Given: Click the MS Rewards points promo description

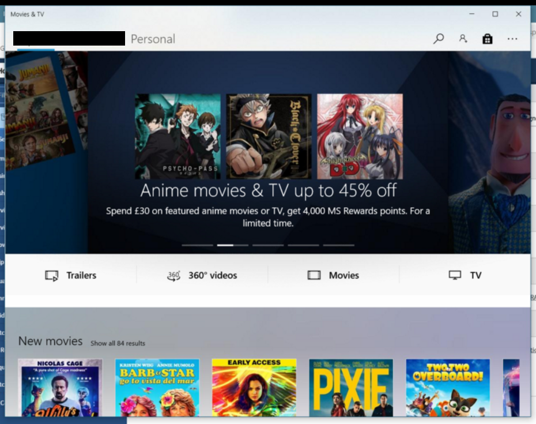Looking at the screenshot, I should tap(268, 217).
